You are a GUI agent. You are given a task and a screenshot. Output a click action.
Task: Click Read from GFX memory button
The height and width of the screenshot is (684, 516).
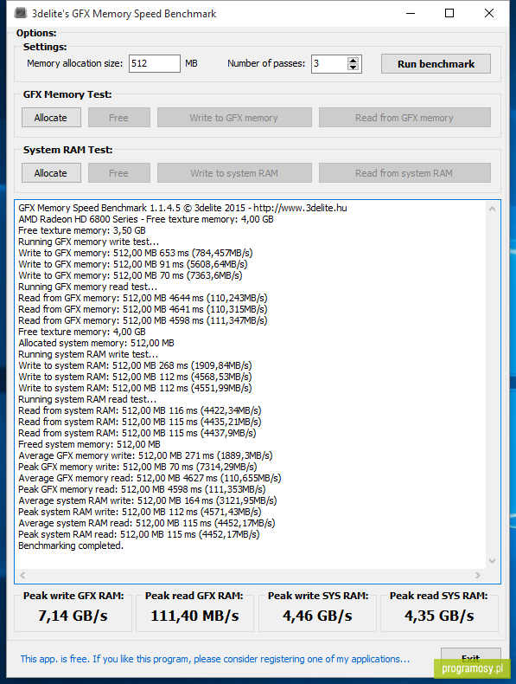point(405,118)
